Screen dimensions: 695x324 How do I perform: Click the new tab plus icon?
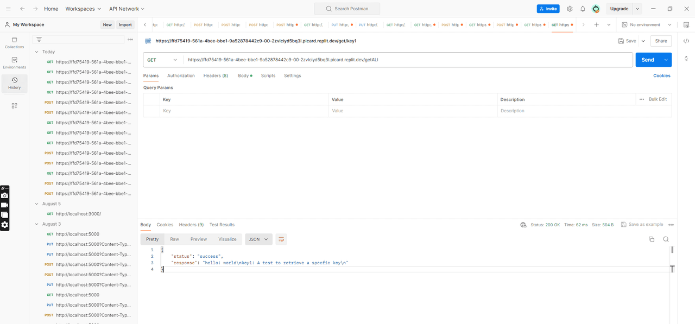coord(596,25)
